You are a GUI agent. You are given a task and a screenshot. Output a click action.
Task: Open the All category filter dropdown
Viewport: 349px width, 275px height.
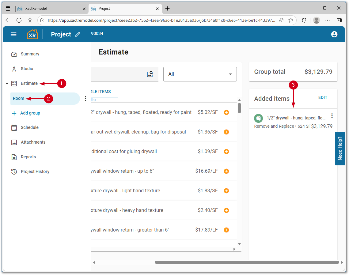[200, 74]
